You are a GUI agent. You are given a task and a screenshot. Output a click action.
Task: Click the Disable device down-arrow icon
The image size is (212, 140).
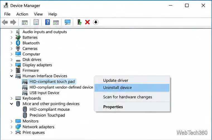tap(96, 22)
